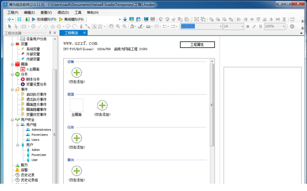The height and width of the screenshot is (191, 307).
Task: Open the 帮助(H) menu
Action: [92, 13]
